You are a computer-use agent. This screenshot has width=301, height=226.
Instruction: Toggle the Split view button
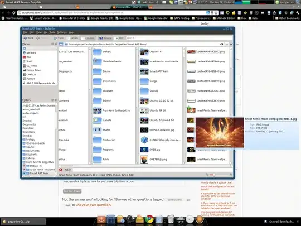pyautogui.click(x=119, y=38)
